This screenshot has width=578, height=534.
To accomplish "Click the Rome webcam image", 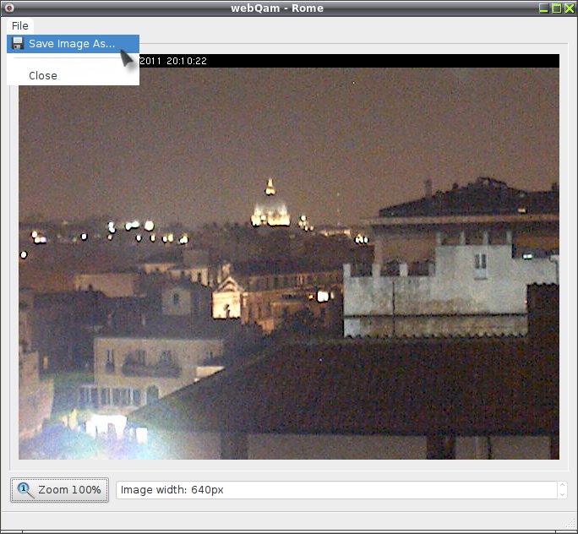I will point(289,257).
